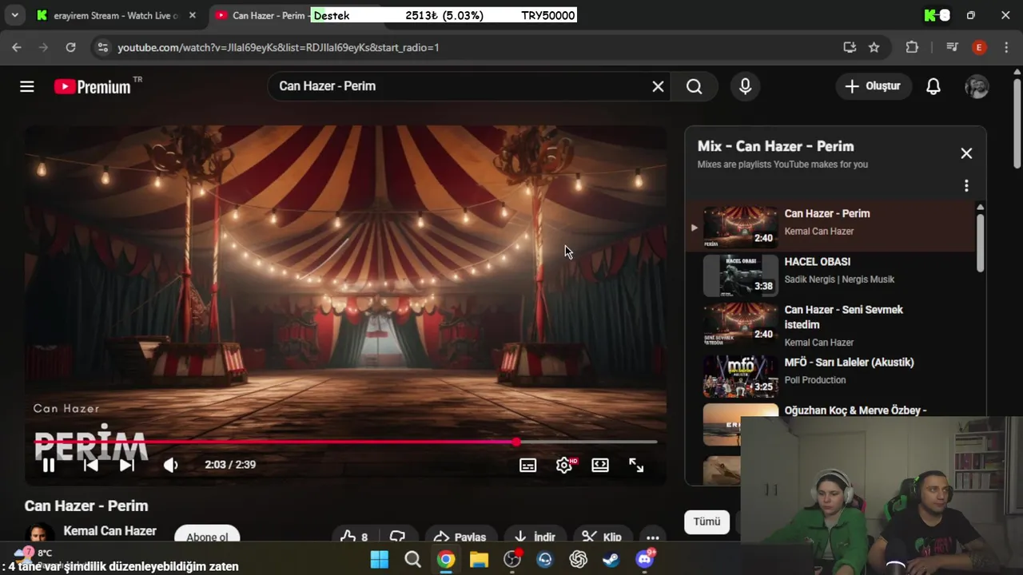Clear the search box text

658,86
